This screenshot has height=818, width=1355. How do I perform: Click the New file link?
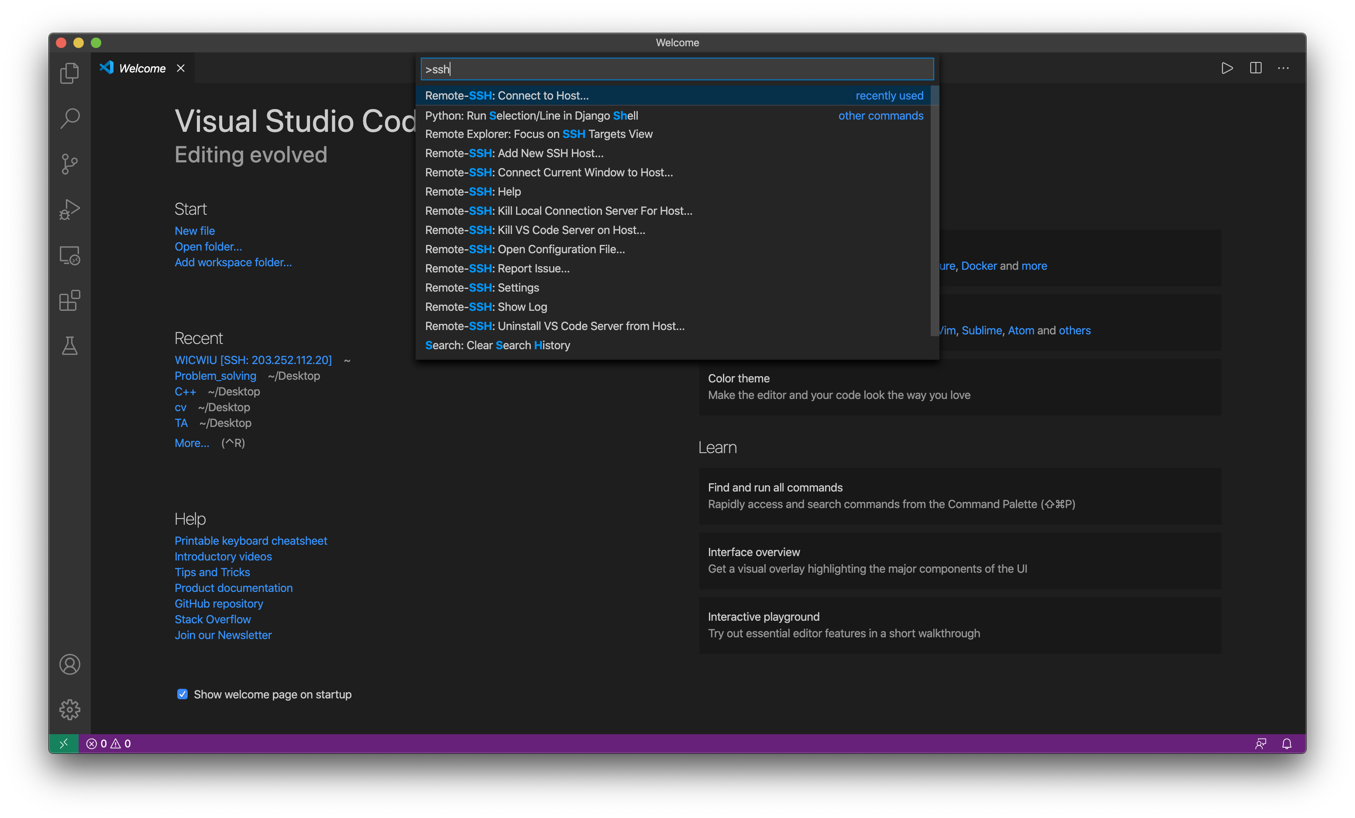(195, 231)
